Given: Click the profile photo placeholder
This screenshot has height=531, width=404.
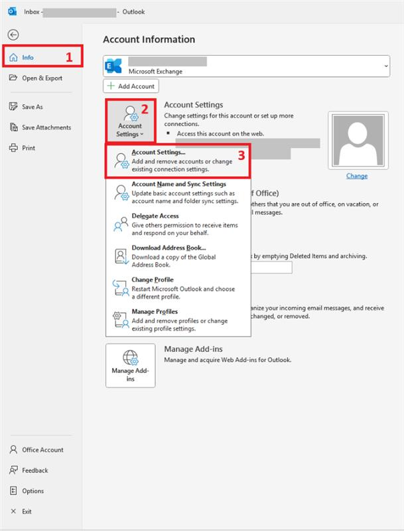Looking at the screenshot, I should point(358,140).
